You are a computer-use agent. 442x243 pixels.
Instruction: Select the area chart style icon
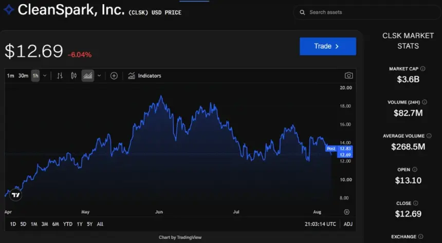click(x=88, y=76)
